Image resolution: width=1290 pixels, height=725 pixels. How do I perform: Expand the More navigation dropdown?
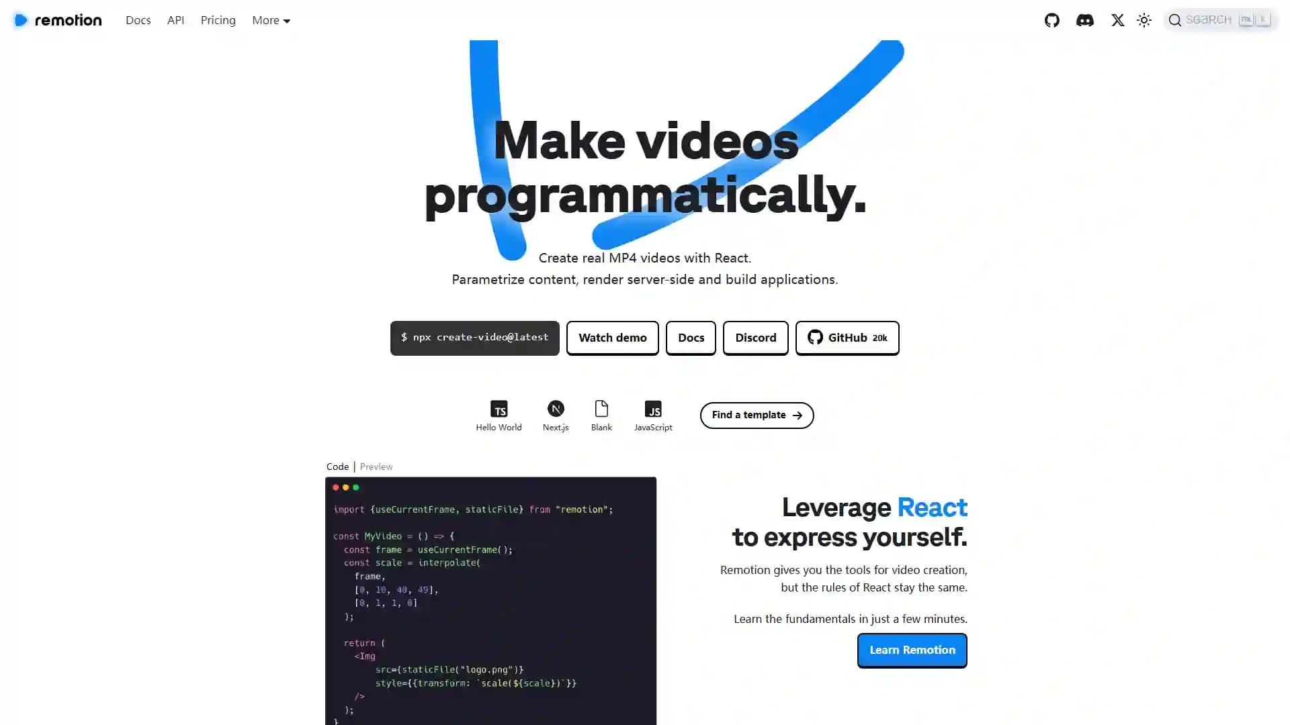point(270,19)
